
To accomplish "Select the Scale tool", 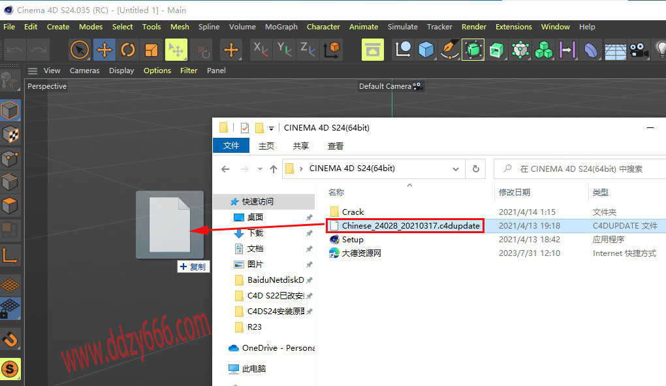I will click(x=151, y=50).
